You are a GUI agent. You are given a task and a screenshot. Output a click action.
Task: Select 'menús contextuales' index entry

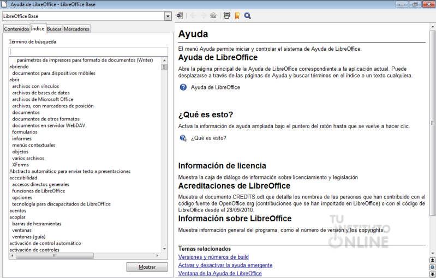pyautogui.click(x=34, y=145)
